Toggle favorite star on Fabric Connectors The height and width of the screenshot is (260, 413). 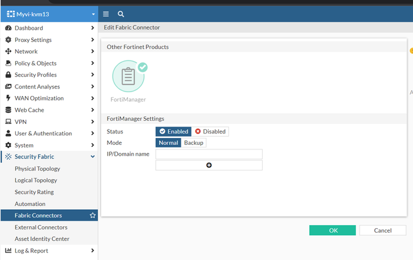coord(92,216)
